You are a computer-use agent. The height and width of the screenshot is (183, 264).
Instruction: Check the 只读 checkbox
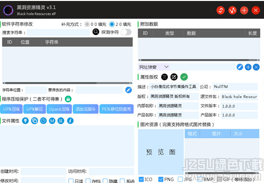[71, 181]
